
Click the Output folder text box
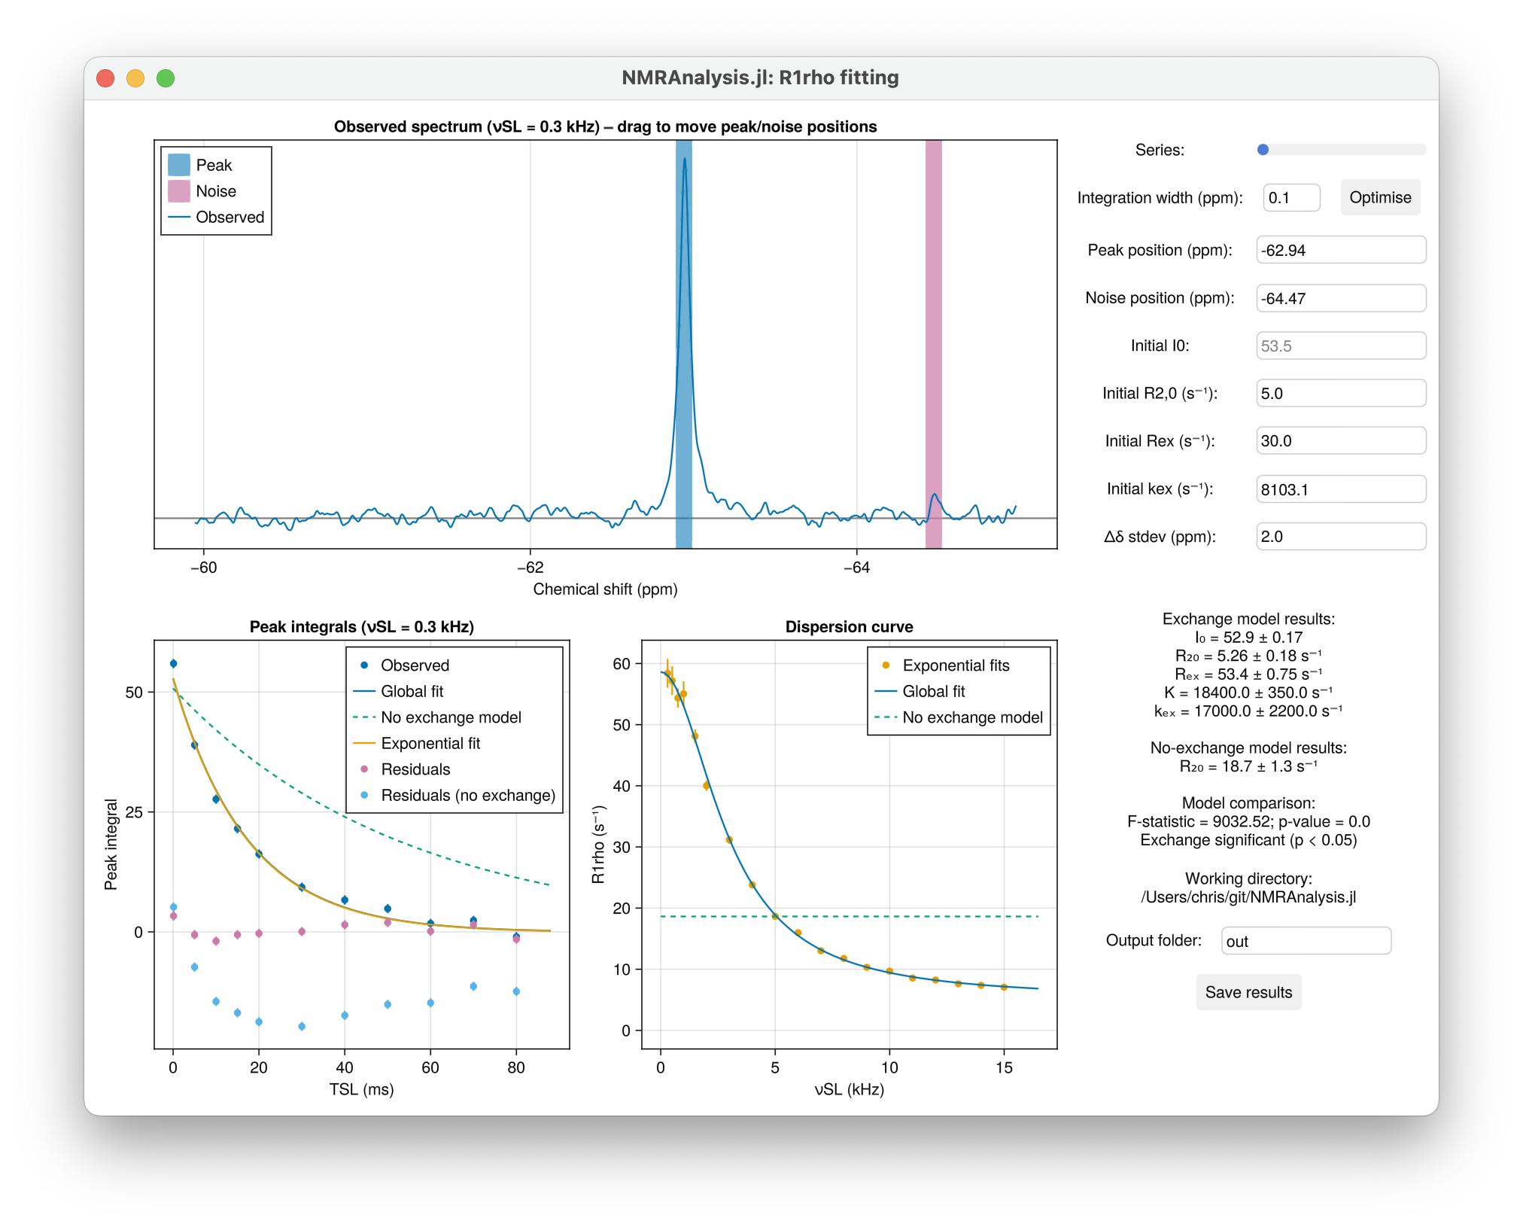(x=1306, y=940)
